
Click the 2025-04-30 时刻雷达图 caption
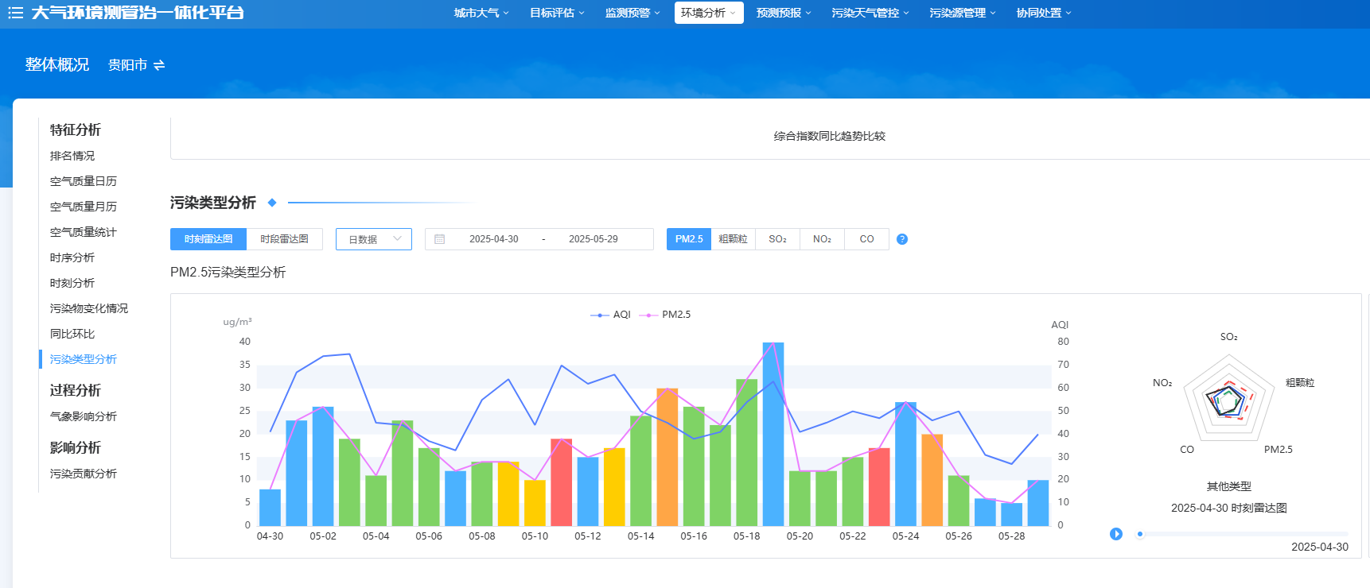1229,508
